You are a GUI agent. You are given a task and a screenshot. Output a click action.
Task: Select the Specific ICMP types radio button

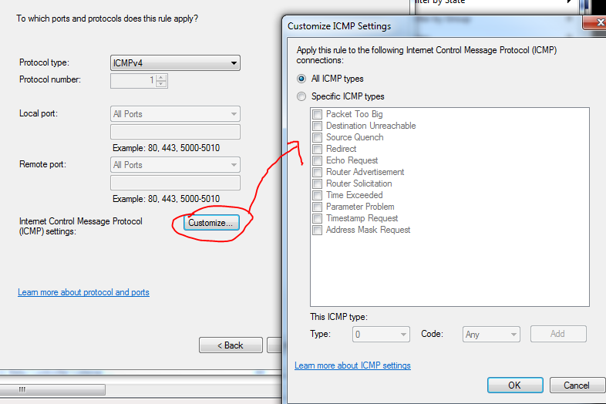[x=301, y=96]
